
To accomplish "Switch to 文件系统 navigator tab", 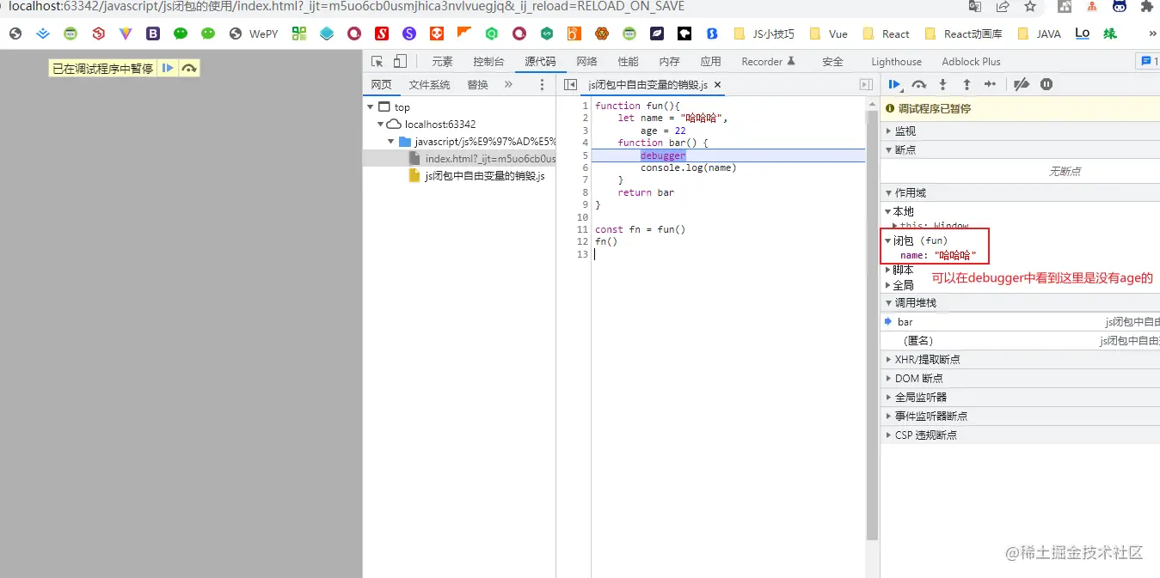I will pyautogui.click(x=429, y=84).
